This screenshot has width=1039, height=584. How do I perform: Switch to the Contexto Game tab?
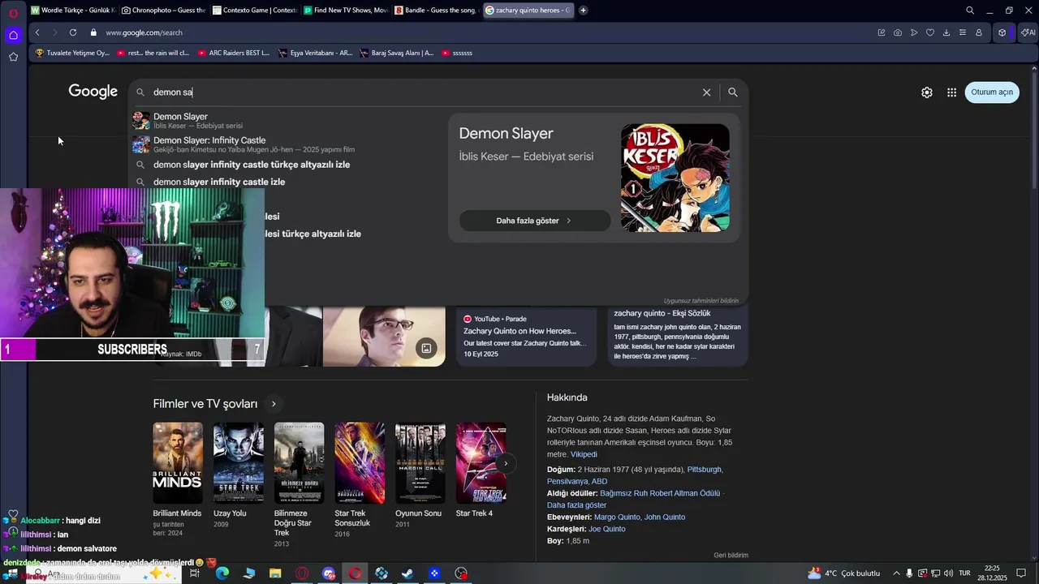click(x=254, y=11)
